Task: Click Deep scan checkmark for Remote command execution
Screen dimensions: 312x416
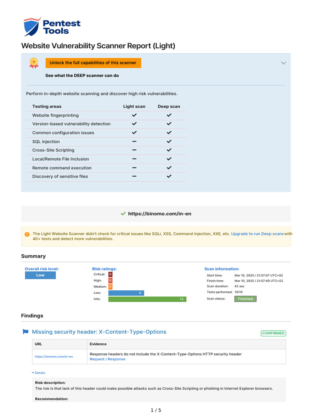Action: coord(169,168)
